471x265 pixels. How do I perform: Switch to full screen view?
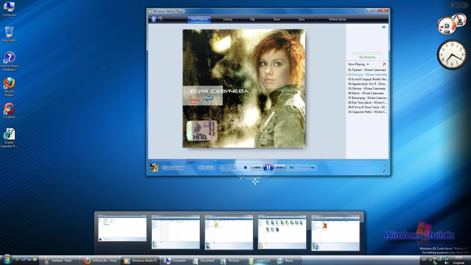tap(384, 165)
